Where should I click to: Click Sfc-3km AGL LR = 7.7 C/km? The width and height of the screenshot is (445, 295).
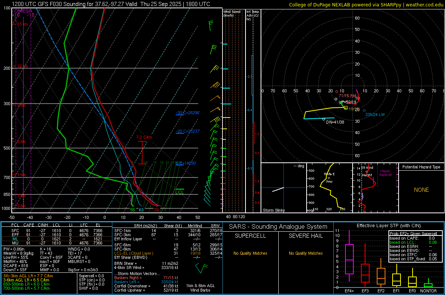click(x=28, y=276)
